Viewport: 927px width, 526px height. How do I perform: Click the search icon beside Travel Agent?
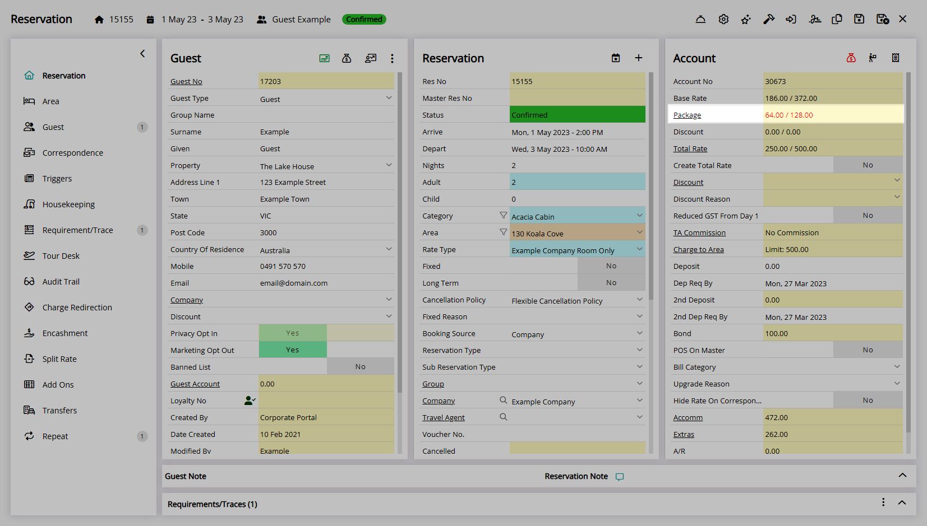[504, 417]
